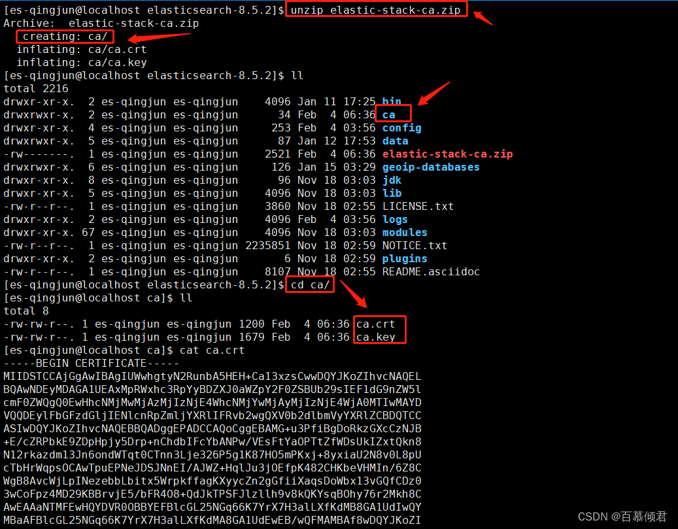Click the '-----BEGIN CERTIFICATE-----' line
Viewport: 678px width, 529px height.
tap(92, 364)
